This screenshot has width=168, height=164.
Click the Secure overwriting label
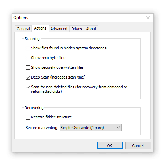pyautogui.click(x=41, y=128)
